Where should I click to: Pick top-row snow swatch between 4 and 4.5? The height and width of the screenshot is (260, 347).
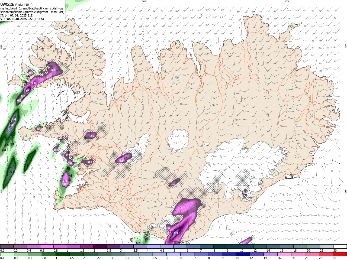(x=153, y=246)
